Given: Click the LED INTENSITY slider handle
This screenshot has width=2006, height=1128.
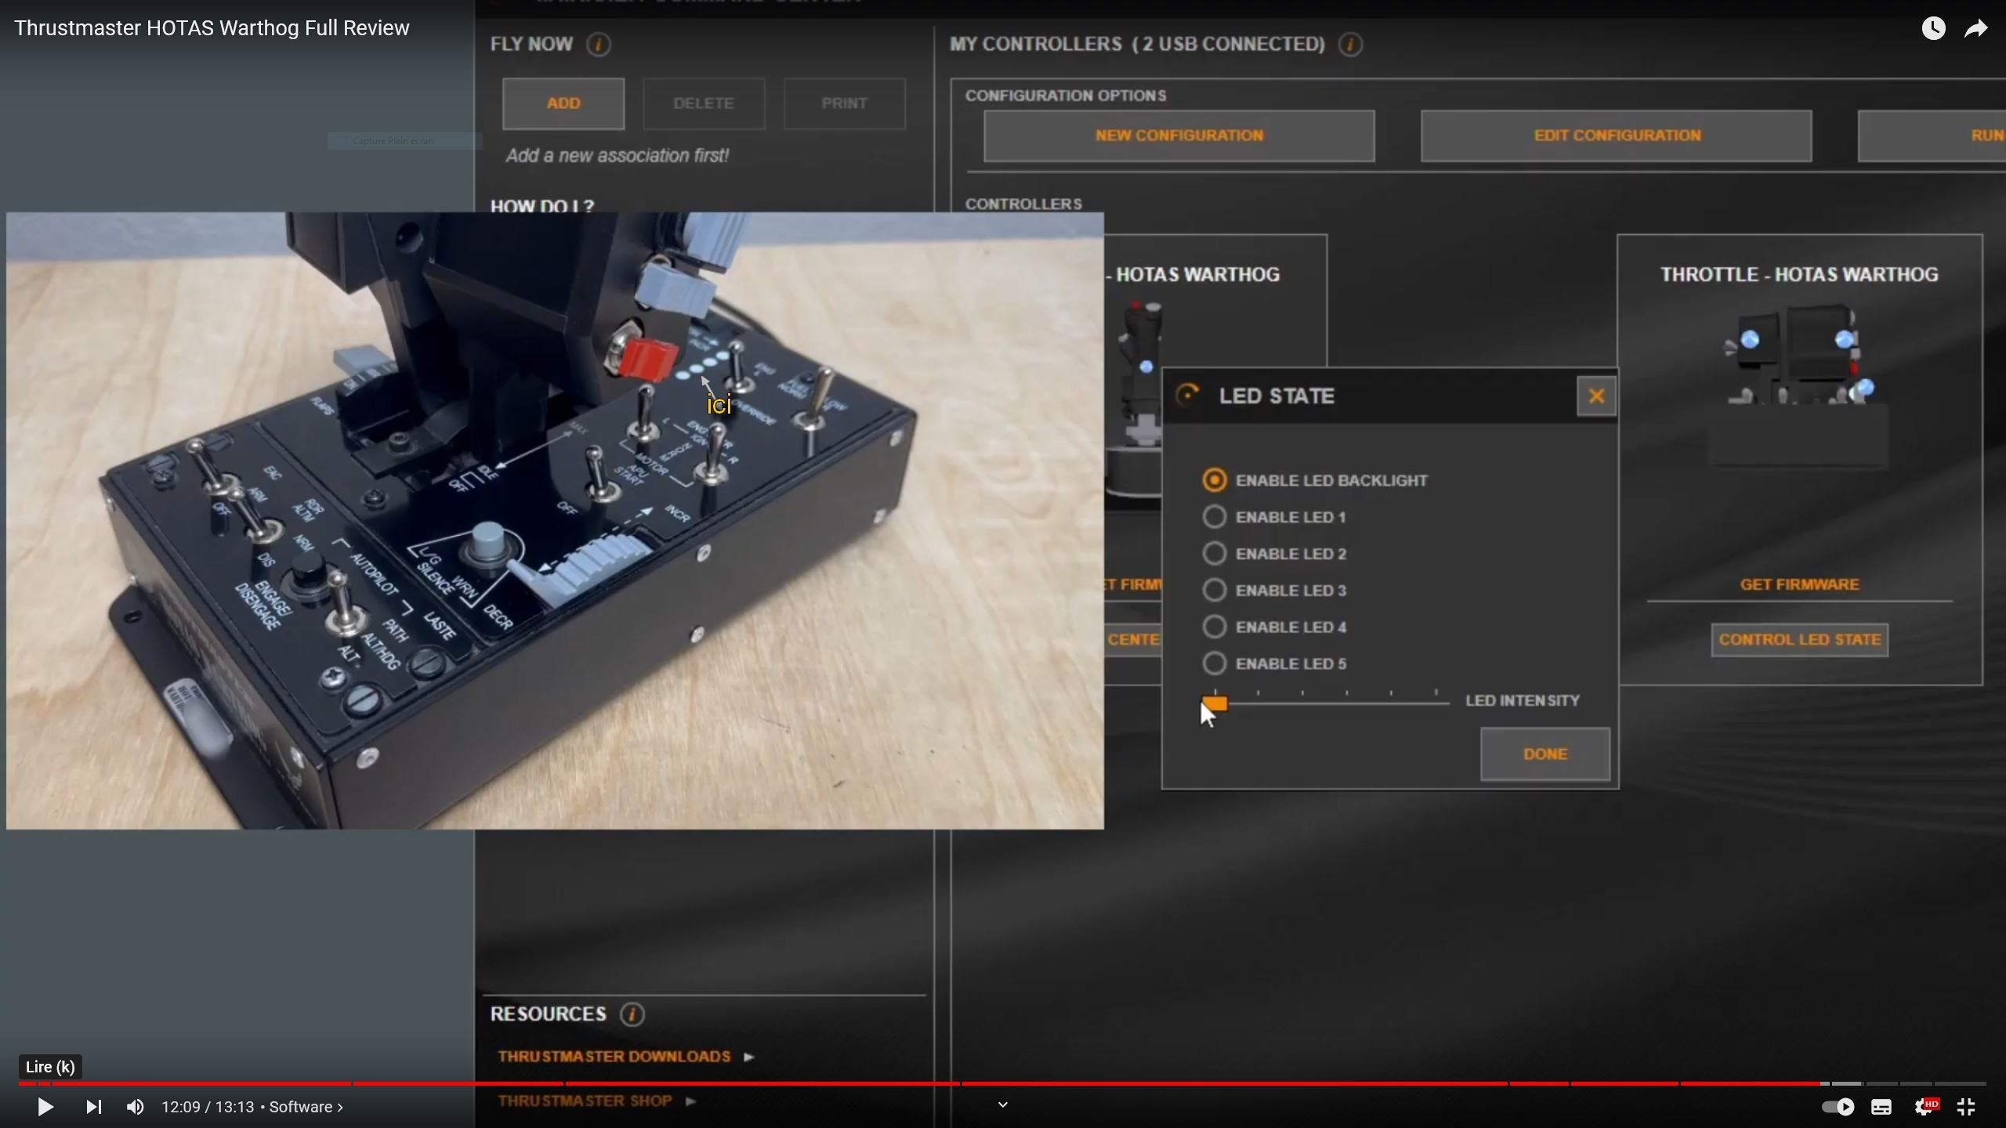Looking at the screenshot, I should click(x=1215, y=703).
